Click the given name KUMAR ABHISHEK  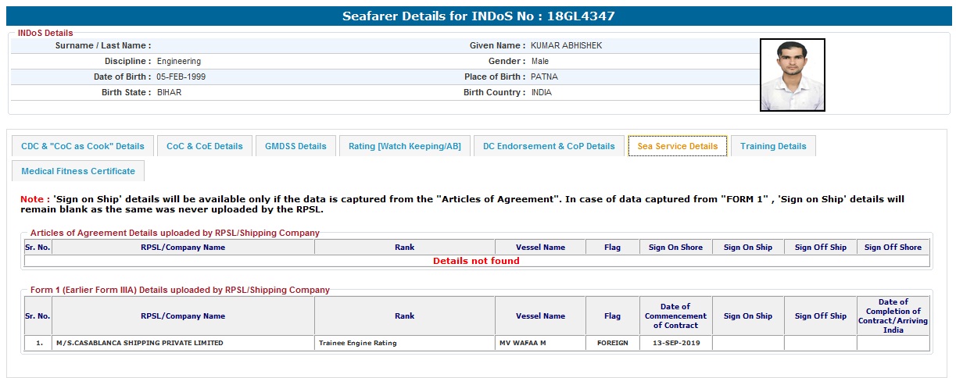(567, 45)
